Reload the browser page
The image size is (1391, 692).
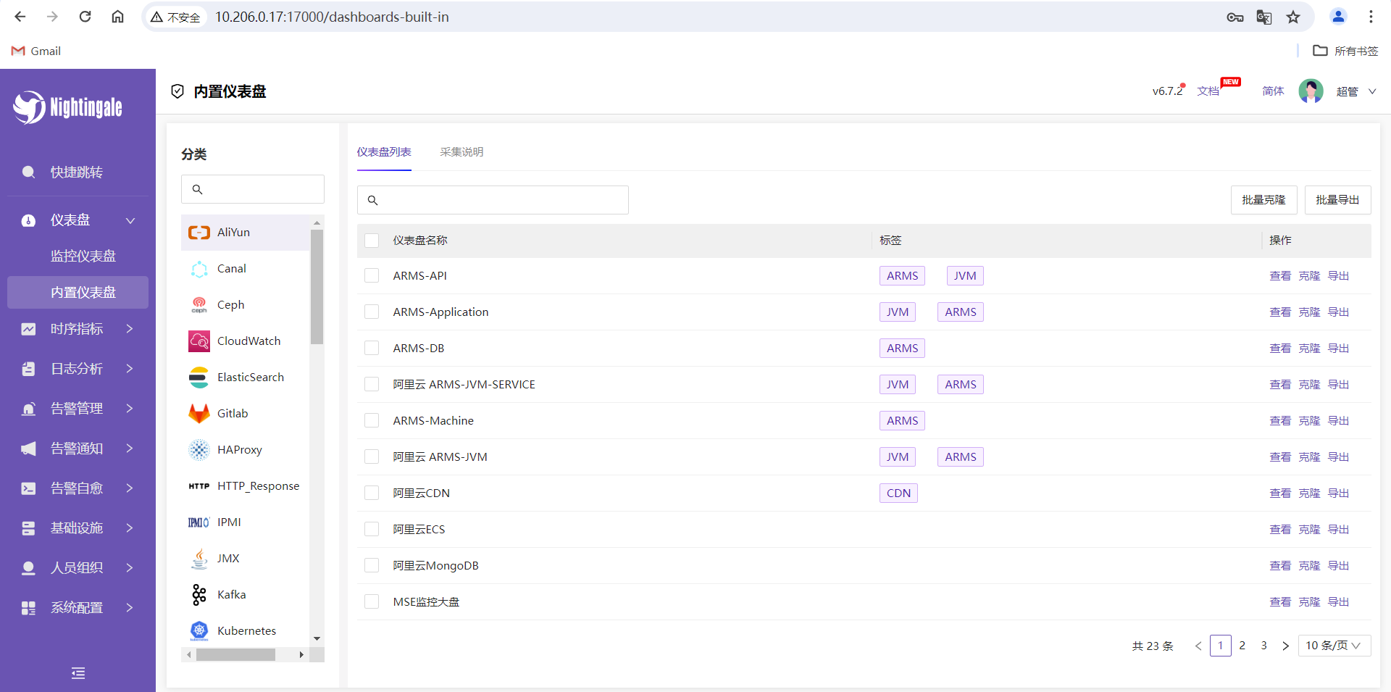[x=85, y=17]
